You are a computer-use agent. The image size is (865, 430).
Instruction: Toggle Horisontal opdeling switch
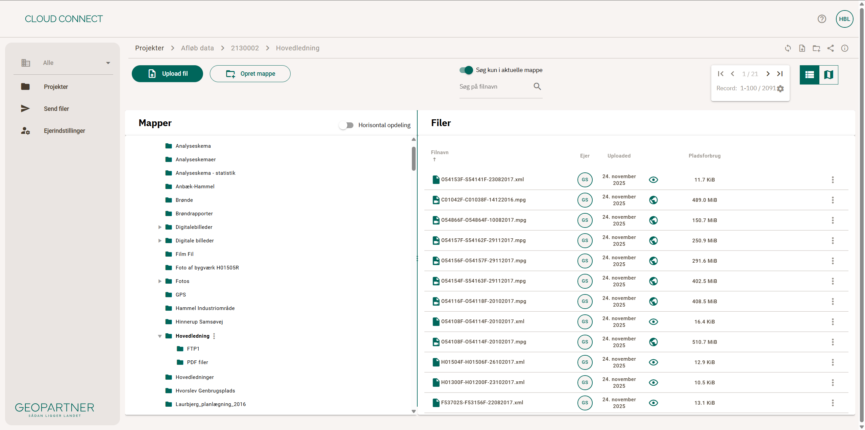coord(346,125)
